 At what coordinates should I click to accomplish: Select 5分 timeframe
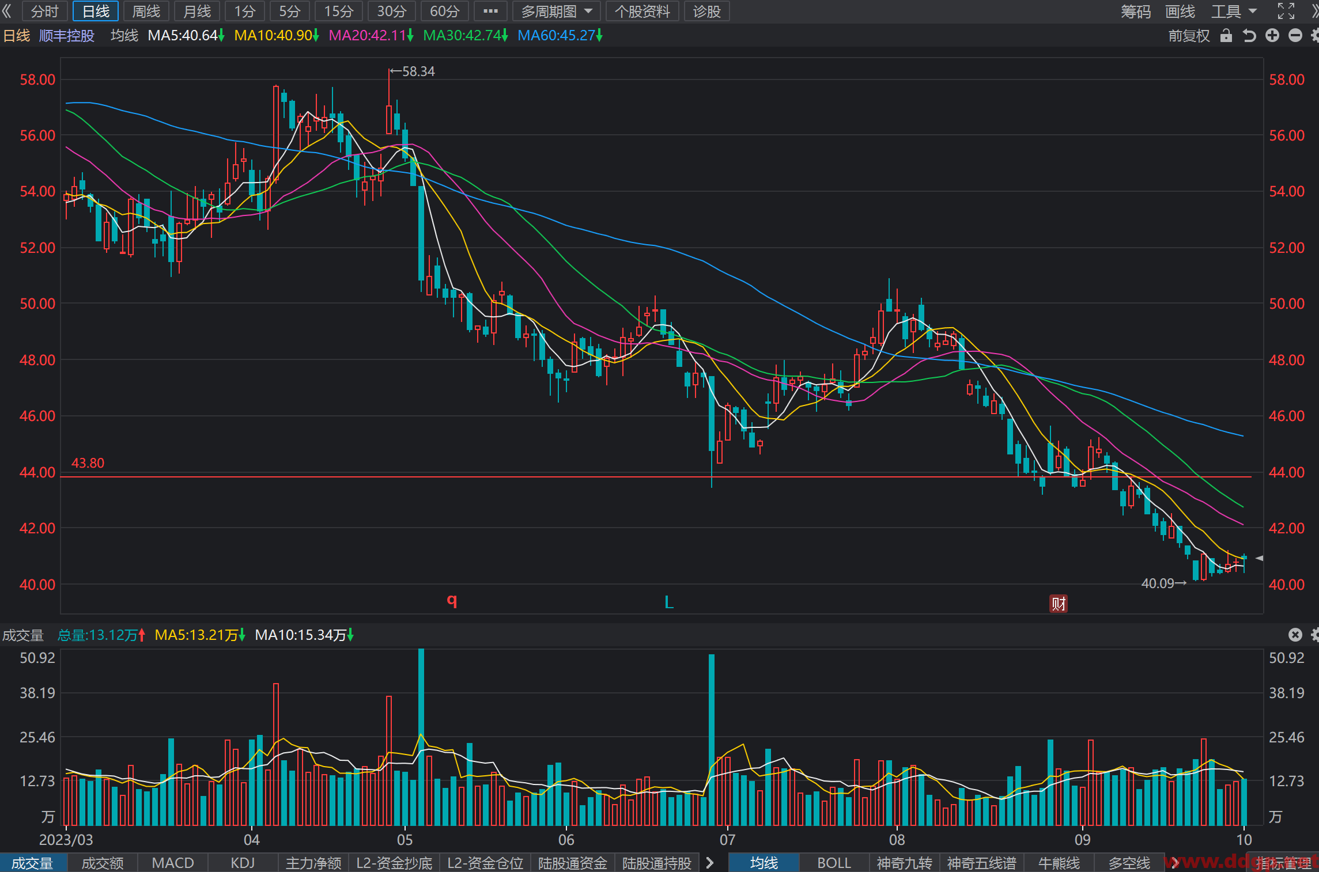tap(290, 11)
